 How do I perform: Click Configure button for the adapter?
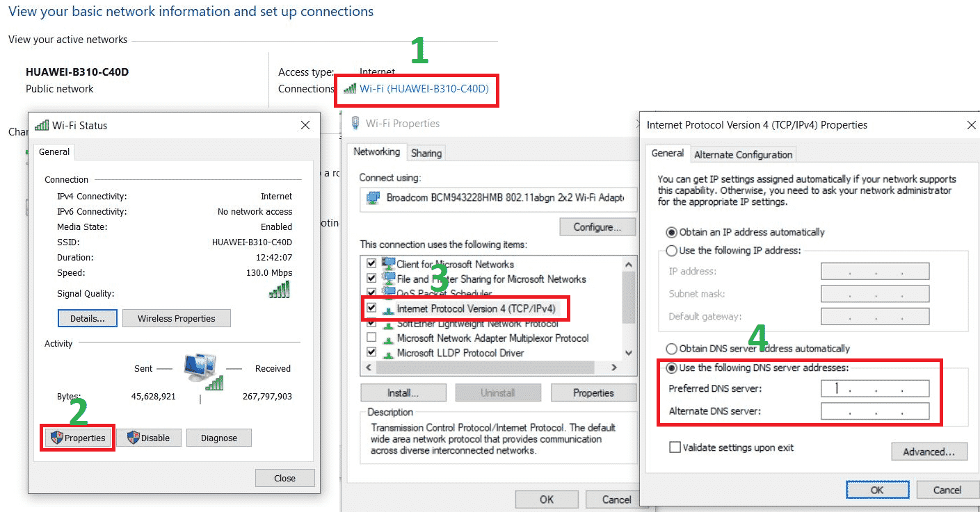(598, 227)
